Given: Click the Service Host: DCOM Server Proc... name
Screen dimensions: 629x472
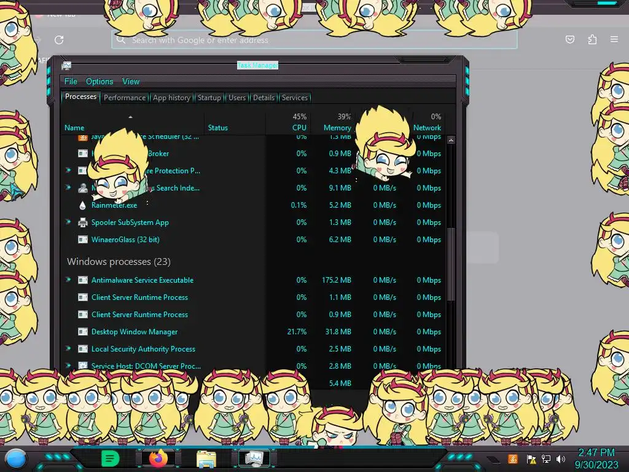Looking at the screenshot, I should (146, 366).
